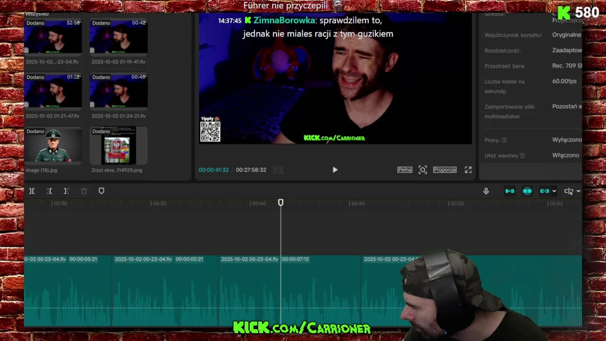
Task: Open the Proporcja aspect ratio button
Action: click(x=445, y=170)
